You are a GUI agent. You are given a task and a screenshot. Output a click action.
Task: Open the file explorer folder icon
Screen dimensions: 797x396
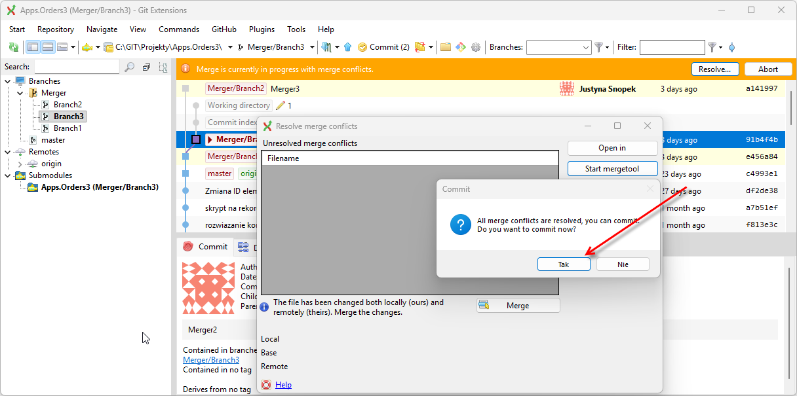(446, 47)
